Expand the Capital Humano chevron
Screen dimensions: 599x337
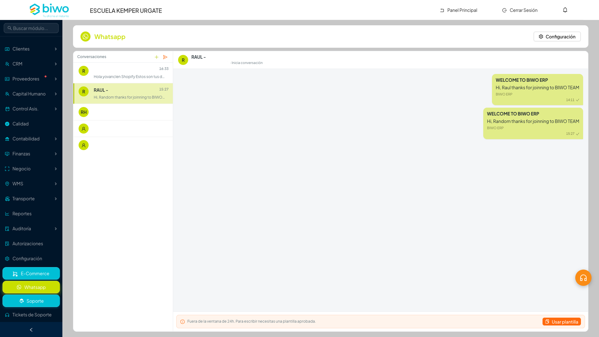tap(56, 94)
